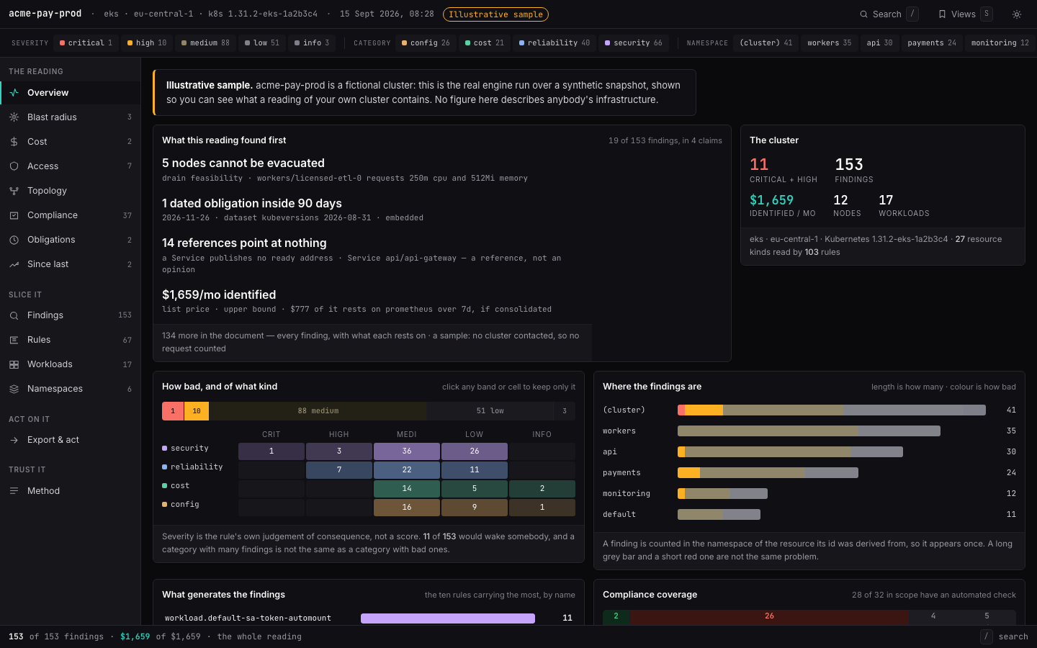
Task: Open the Search box in top bar
Action: (889, 14)
